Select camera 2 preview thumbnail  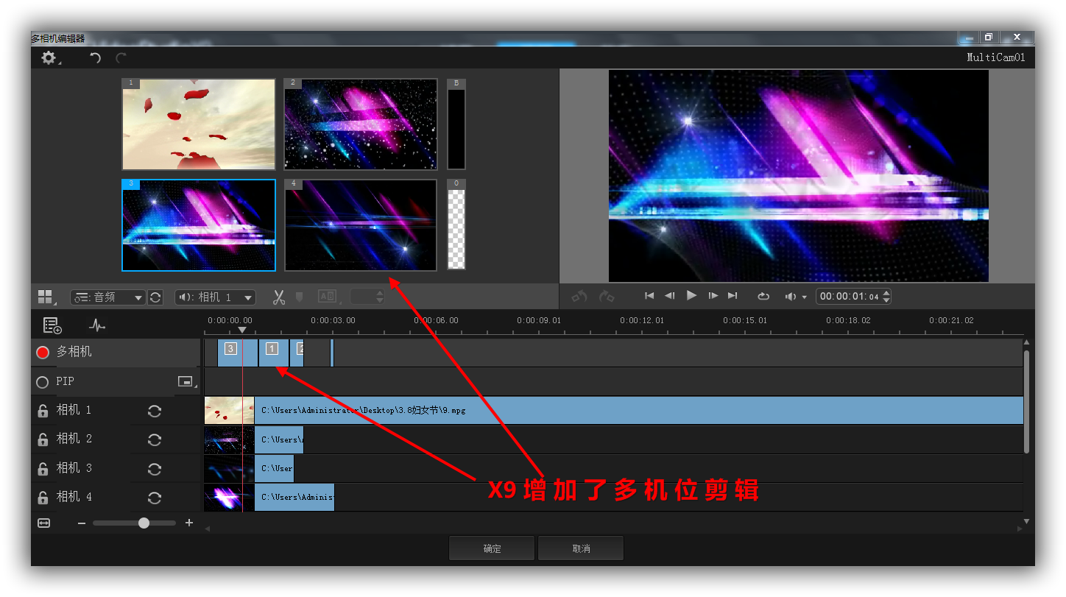pos(361,124)
